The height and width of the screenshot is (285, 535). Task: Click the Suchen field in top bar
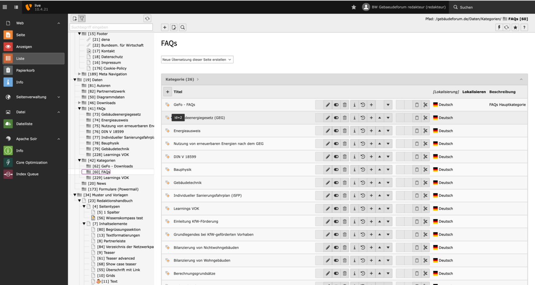pyautogui.click(x=492, y=7)
